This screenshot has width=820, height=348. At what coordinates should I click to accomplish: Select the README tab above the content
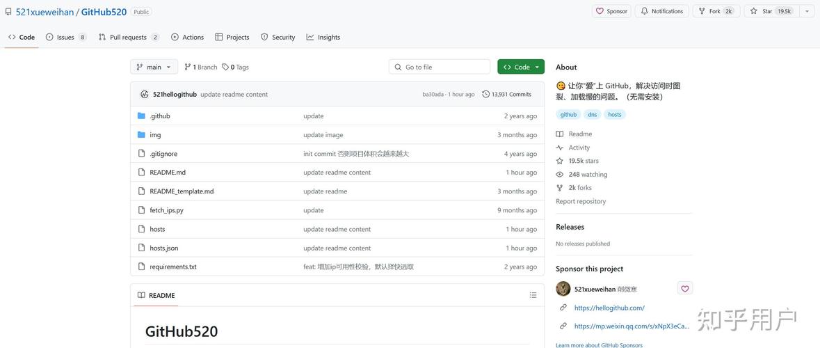(156, 295)
